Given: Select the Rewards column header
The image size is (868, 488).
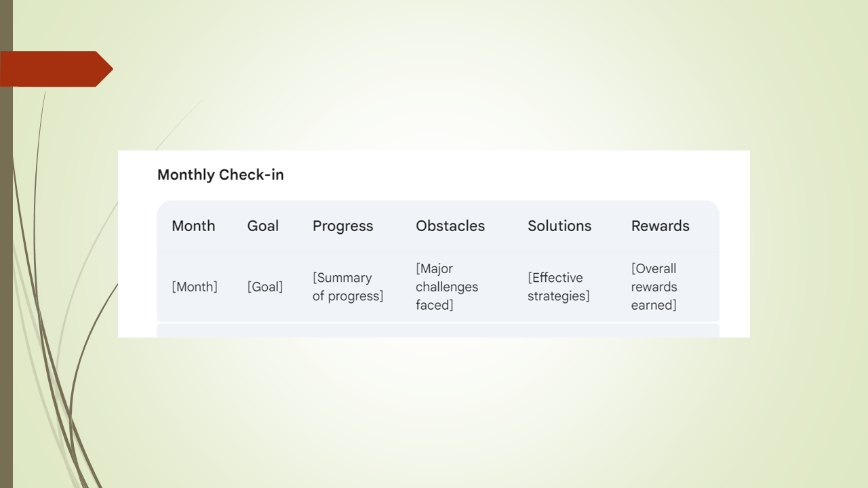Looking at the screenshot, I should (x=660, y=226).
